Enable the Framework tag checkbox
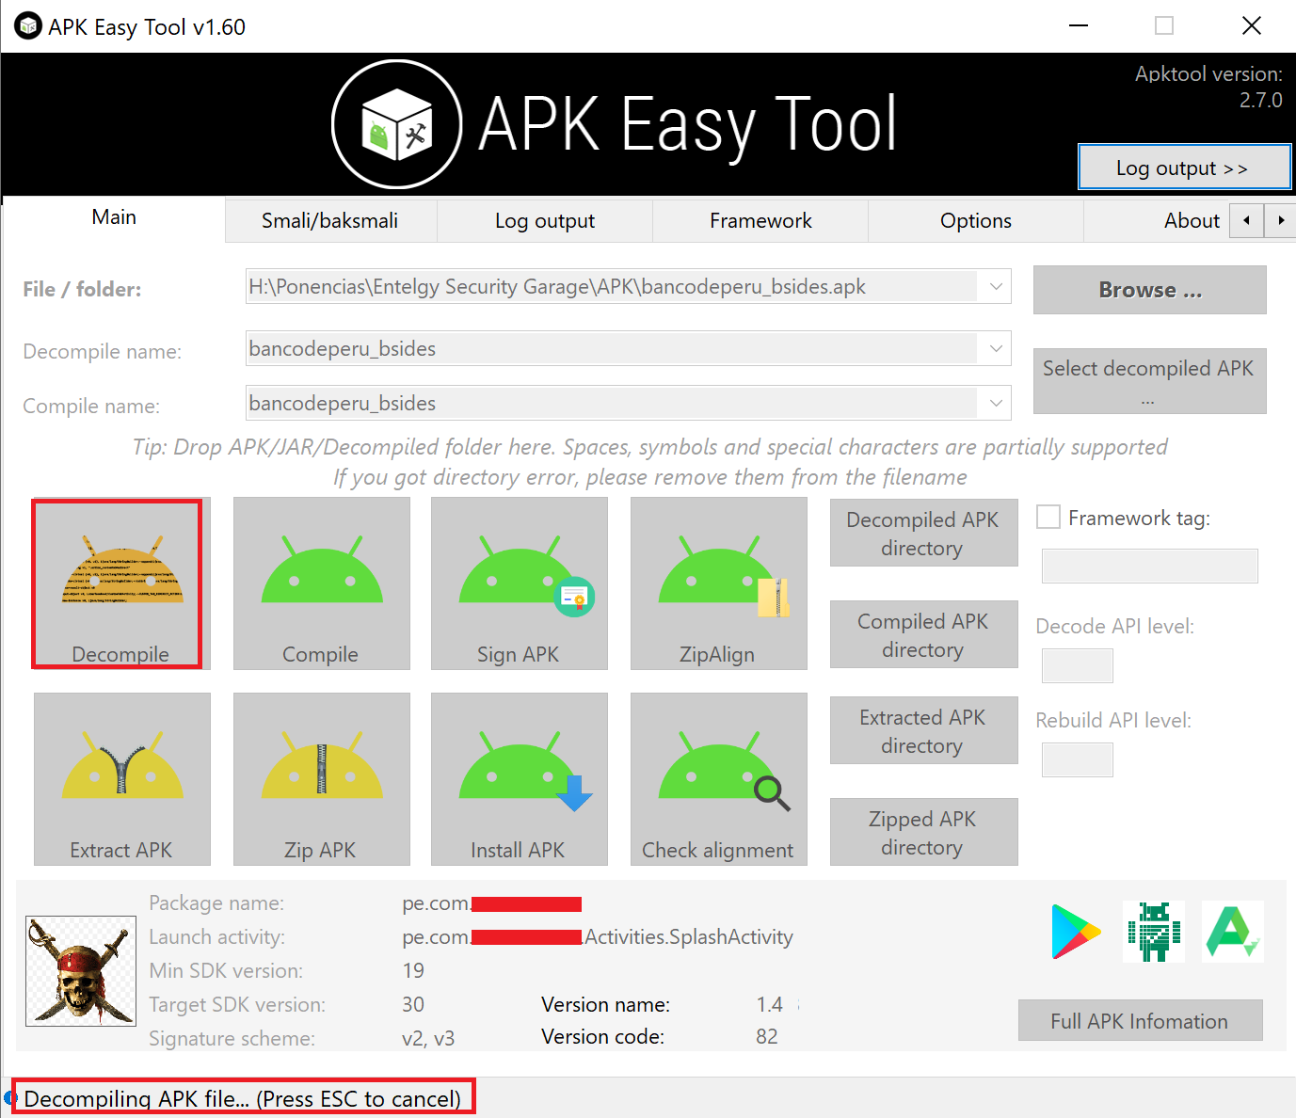1296x1118 pixels. tap(1048, 517)
